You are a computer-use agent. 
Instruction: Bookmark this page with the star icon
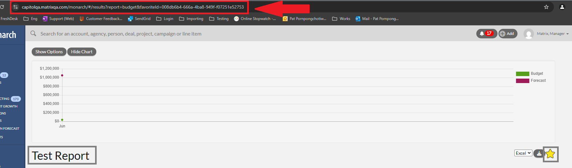point(546,7)
